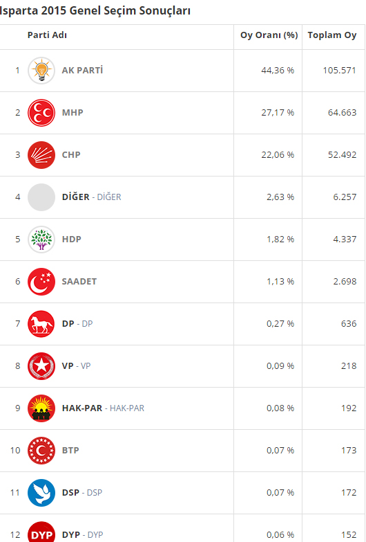The width and height of the screenshot is (366, 542).
Task: Click the VP white star logo
Action: tap(41, 365)
